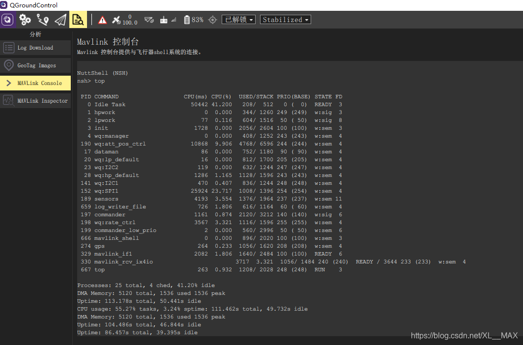Open the Stabilized flight mode dropdown

[x=286, y=20]
